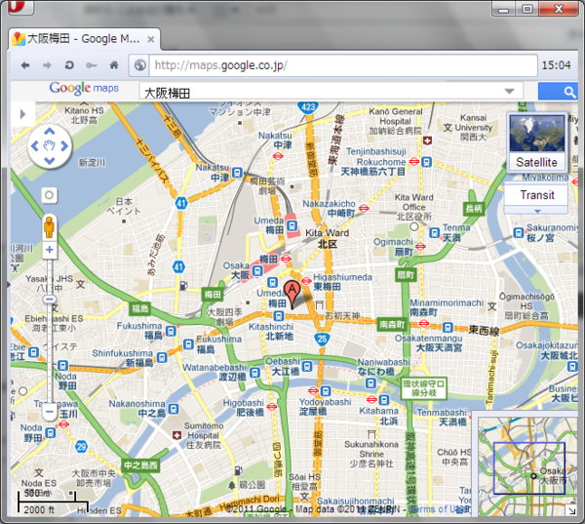Click the my location circle button
This screenshot has height=524, width=585.
pyautogui.click(x=50, y=195)
